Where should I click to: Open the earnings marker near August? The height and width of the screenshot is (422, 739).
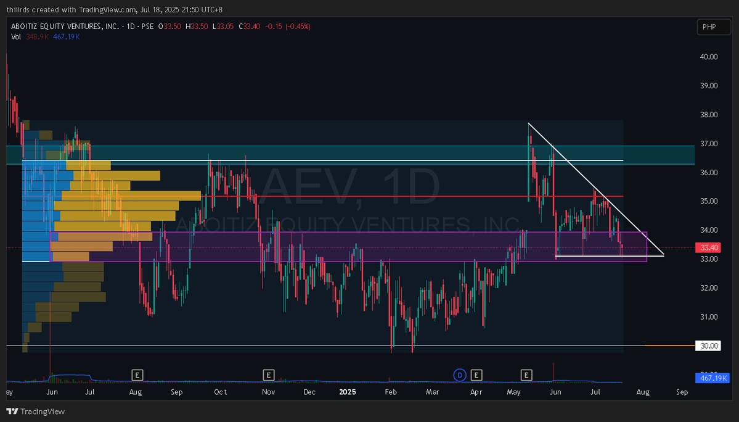137,375
